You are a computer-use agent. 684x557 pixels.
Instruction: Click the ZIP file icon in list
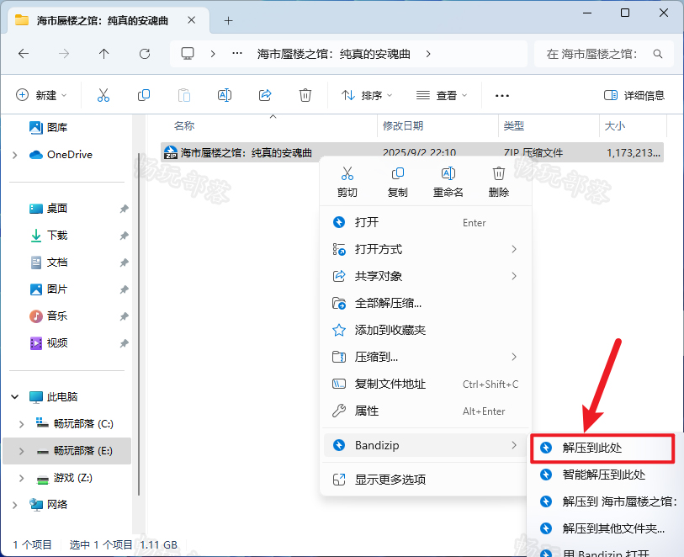(171, 152)
